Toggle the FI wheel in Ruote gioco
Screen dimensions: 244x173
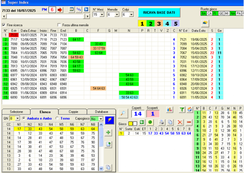point(215,14)
